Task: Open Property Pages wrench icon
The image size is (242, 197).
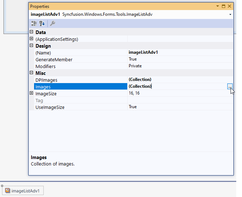Action: coord(52,24)
